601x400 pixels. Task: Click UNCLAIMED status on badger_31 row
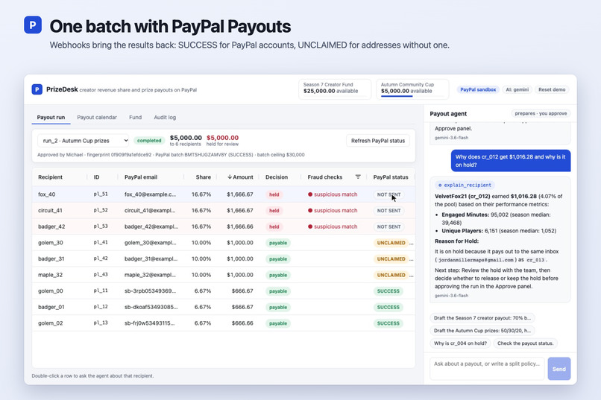pyautogui.click(x=391, y=258)
